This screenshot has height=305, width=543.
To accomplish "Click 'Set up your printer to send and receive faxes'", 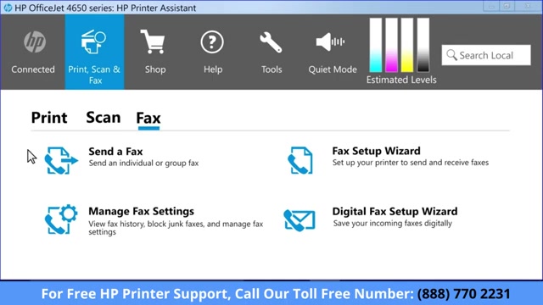I will [411, 163].
